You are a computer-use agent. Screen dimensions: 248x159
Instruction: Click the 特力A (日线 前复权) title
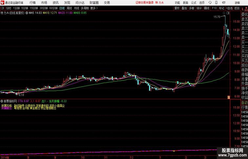point(12,13)
